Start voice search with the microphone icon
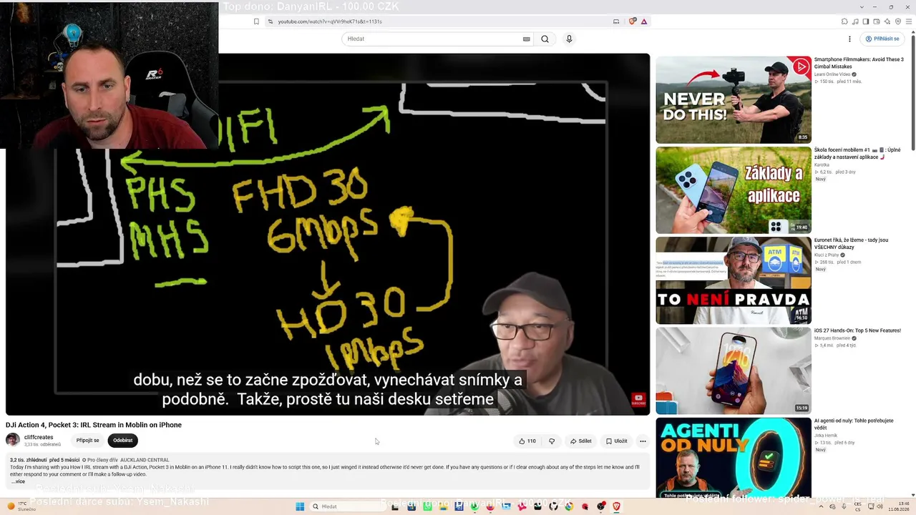916x515 pixels. (569, 39)
